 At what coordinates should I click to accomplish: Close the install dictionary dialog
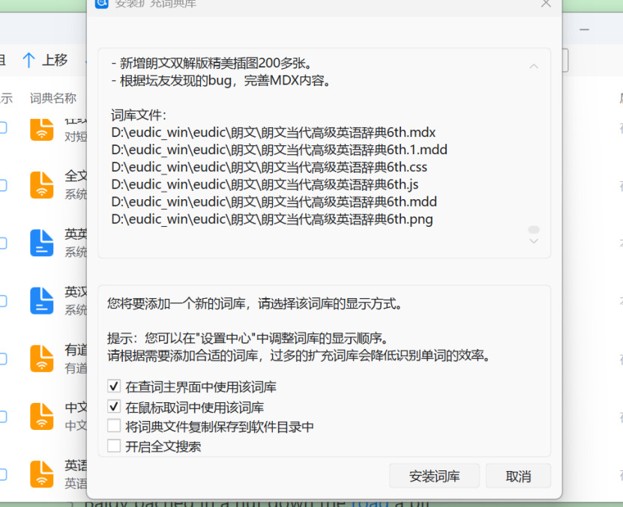[546, 4]
